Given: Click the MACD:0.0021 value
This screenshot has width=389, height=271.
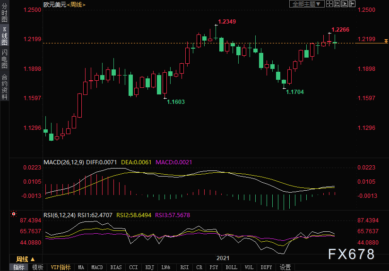Looking at the screenshot, I should pyautogui.click(x=174, y=162).
